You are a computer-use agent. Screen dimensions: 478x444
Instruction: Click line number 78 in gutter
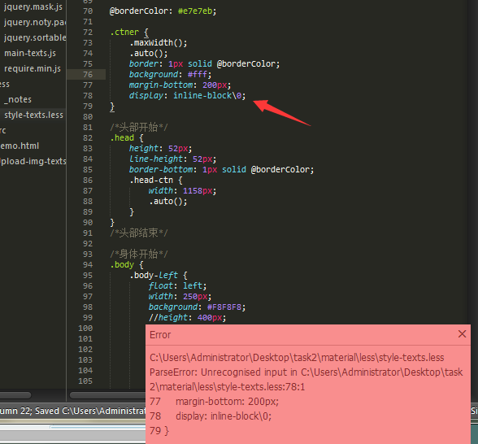(x=88, y=96)
